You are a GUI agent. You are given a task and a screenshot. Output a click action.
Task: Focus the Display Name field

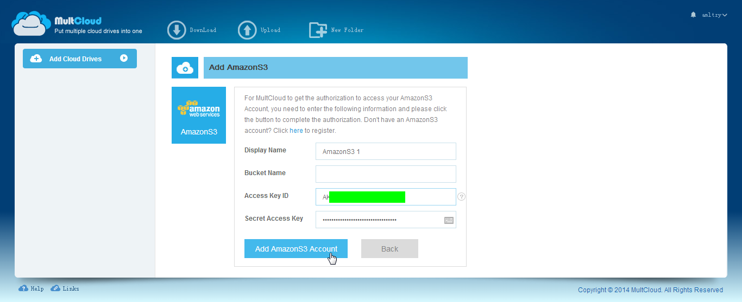click(386, 151)
